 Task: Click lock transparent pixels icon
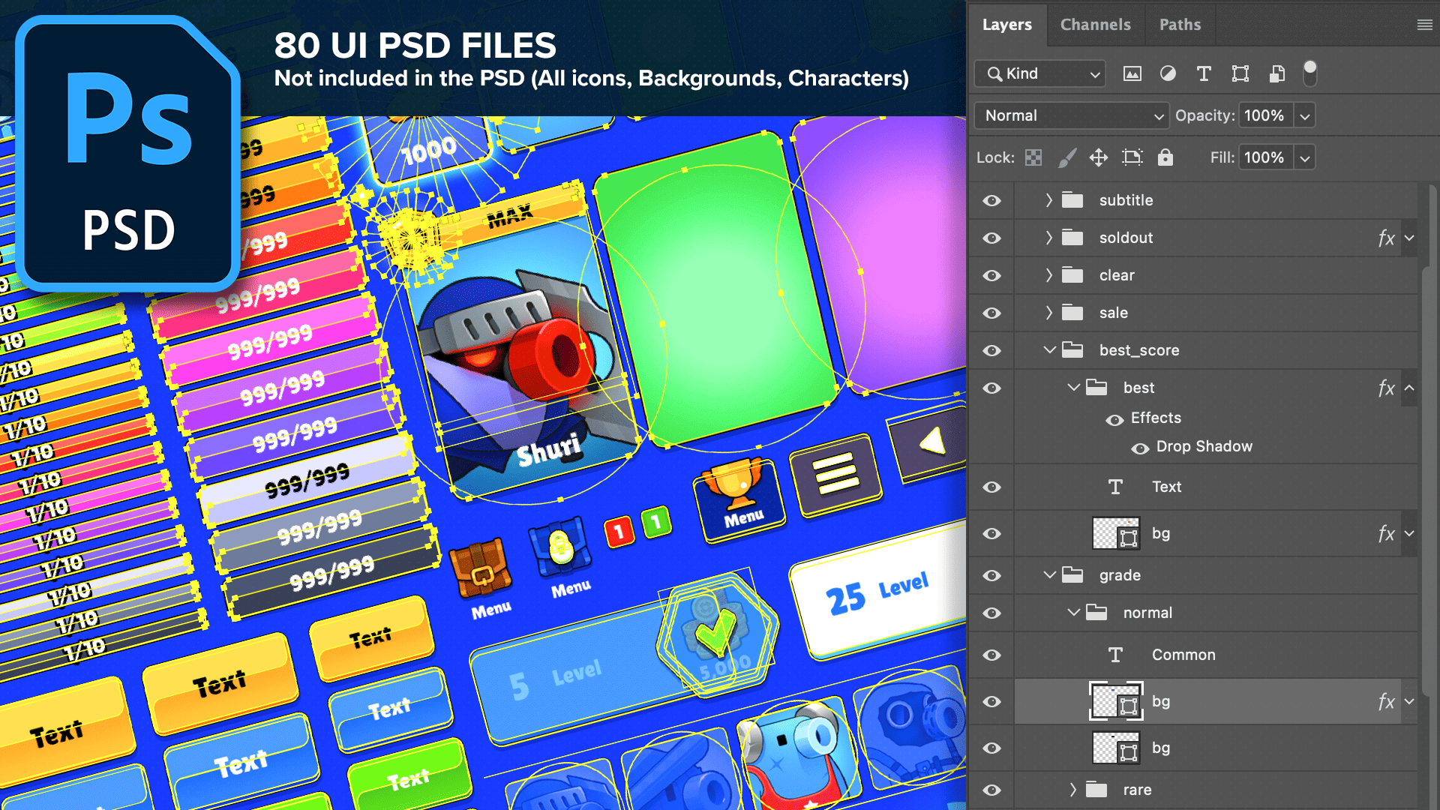1033,157
